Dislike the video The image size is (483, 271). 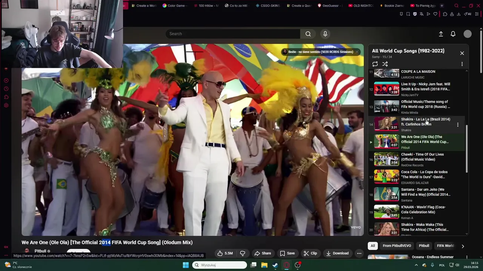coord(243,253)
